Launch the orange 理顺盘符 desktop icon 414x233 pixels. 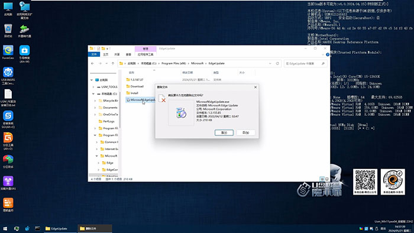[x=8, y=205]
